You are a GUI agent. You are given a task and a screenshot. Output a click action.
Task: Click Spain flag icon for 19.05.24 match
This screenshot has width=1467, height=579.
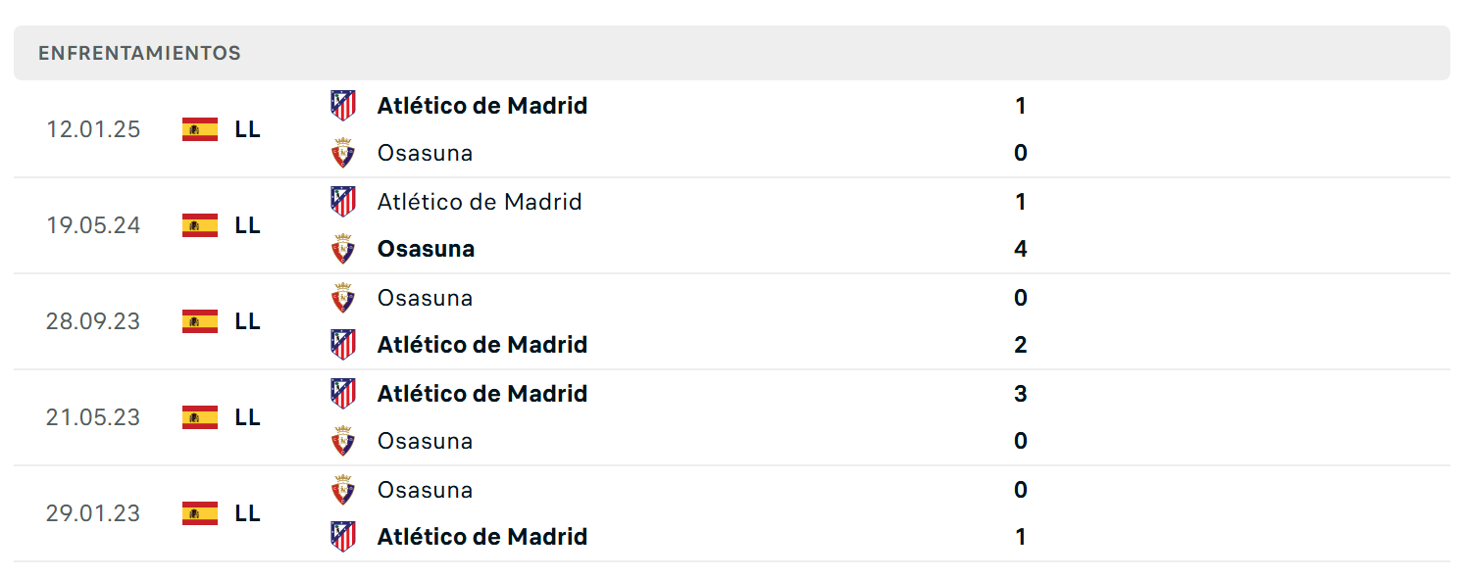(x=200, y=225)
